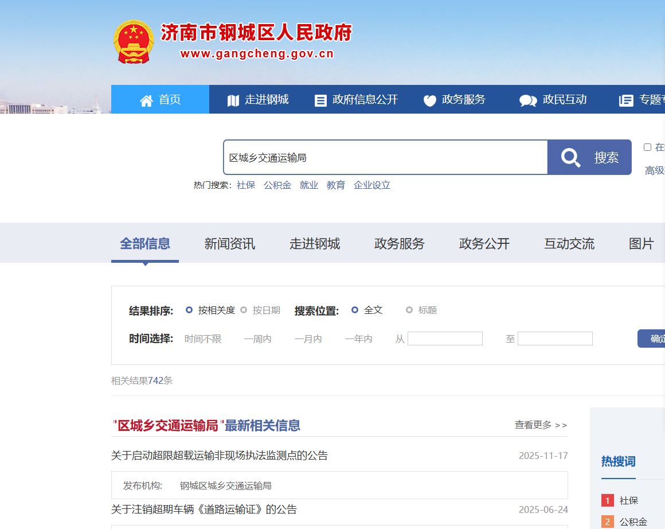Select the 标题 search position radio button

pyautogui.click(x=409, y=310)
